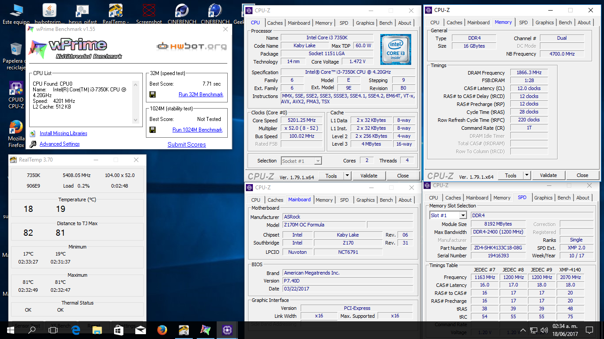Show hidden system tray icons chevron
Viewport: 604px width, 339px height.
[x=523, y=330]
